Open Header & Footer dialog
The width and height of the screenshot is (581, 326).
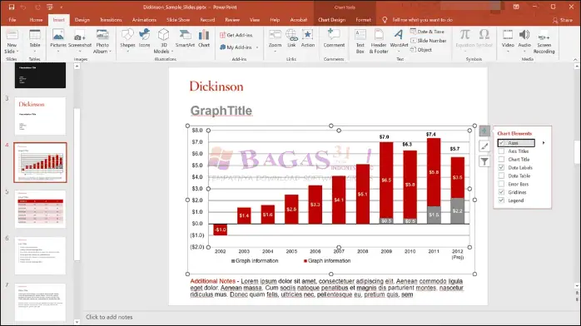[379, 42]
